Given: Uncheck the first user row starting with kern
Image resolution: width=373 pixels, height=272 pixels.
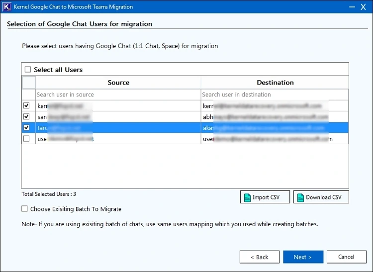Looking at the screenshot, I should tap(26, 105).
